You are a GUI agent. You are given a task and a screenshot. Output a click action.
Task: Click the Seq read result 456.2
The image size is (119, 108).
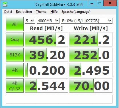click(46, 39)
